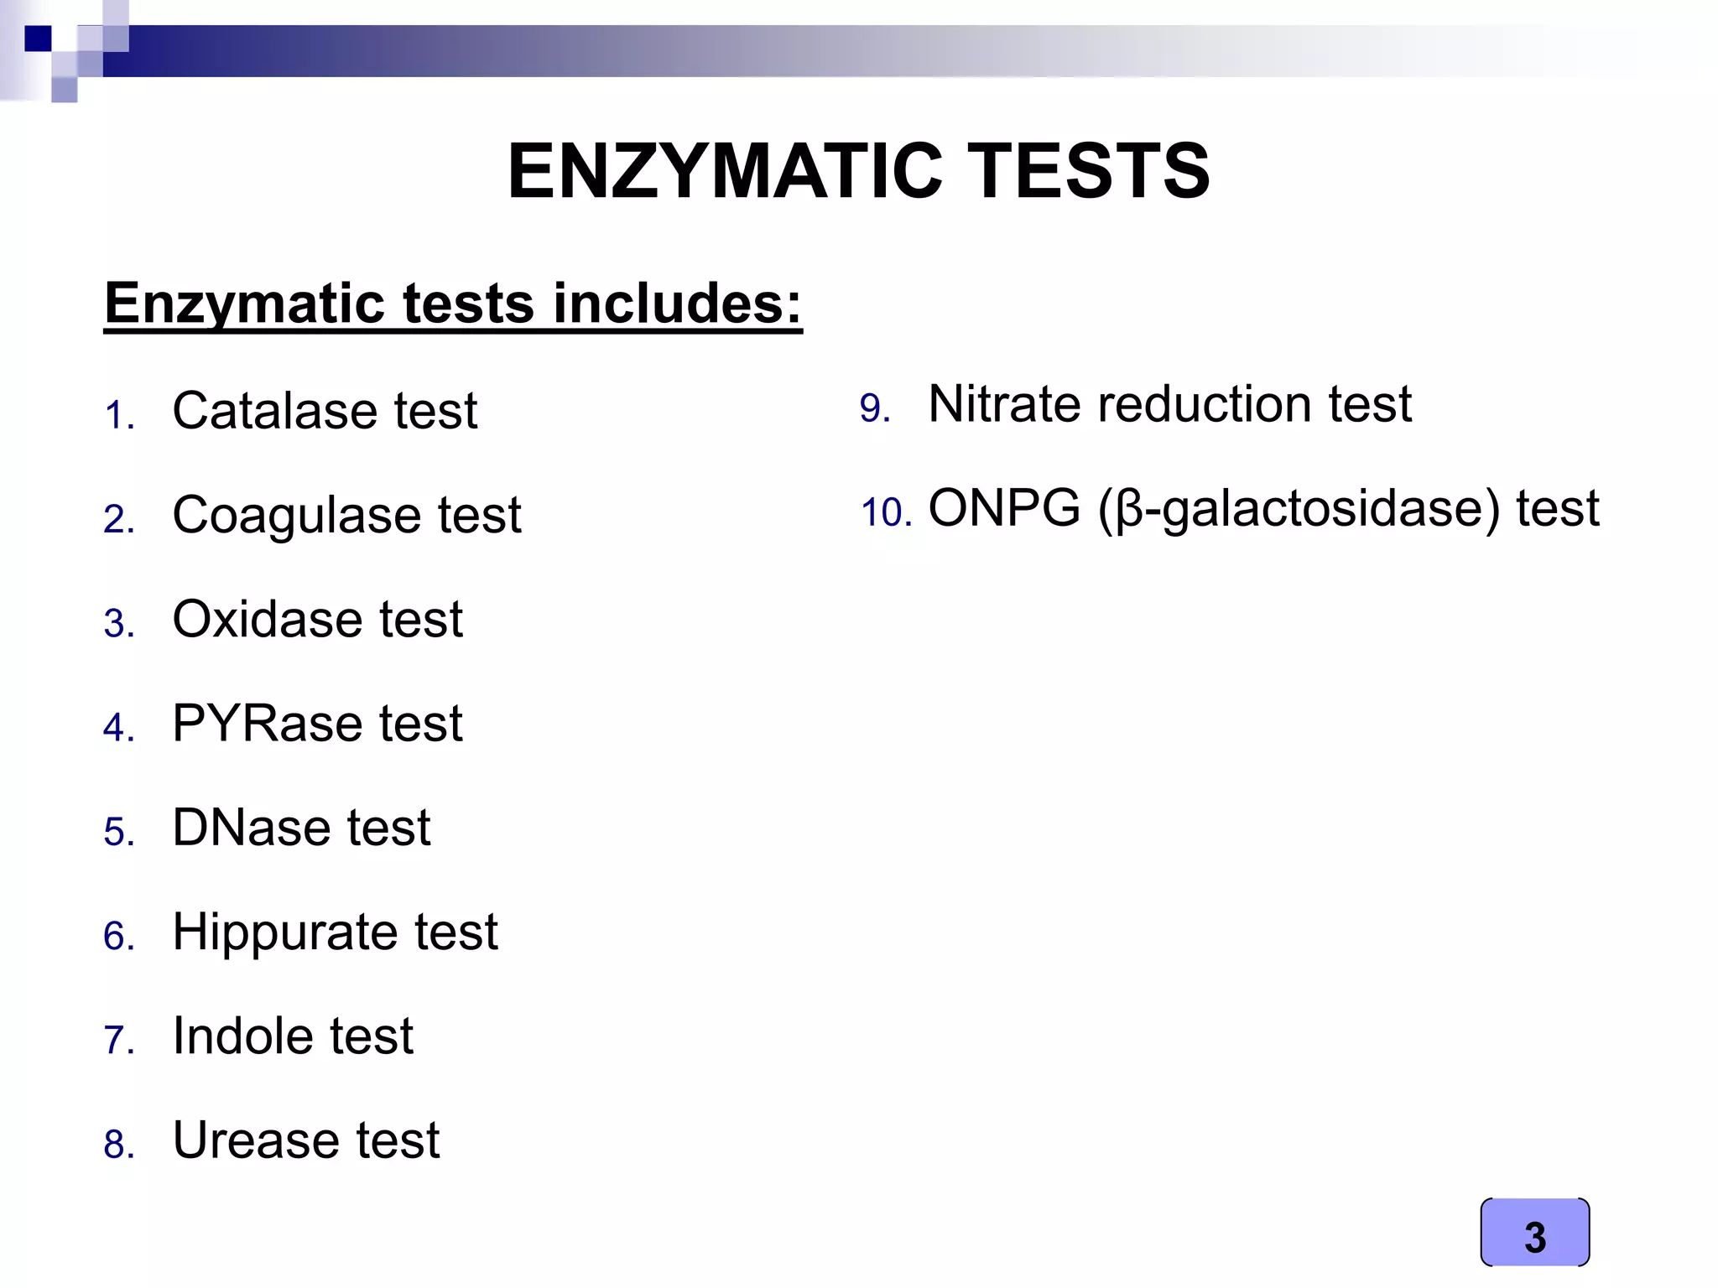Click the underlined Enzymatic tests includes heading
This screenshot has height=1288, width=1718.
(x=453, y=304)
